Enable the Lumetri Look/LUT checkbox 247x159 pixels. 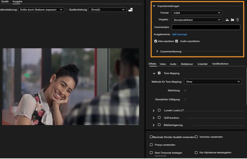click(159, 110)
